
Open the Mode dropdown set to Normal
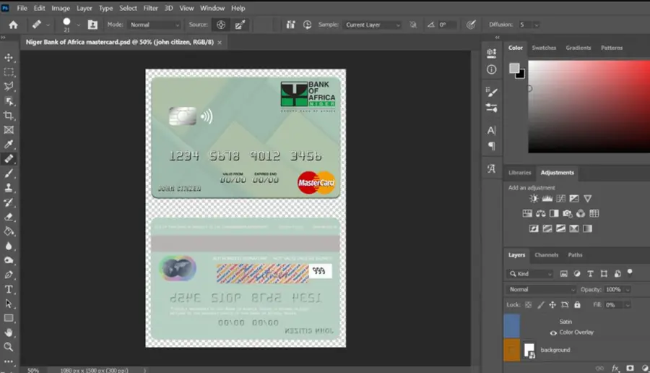click(x=155, y=25)
